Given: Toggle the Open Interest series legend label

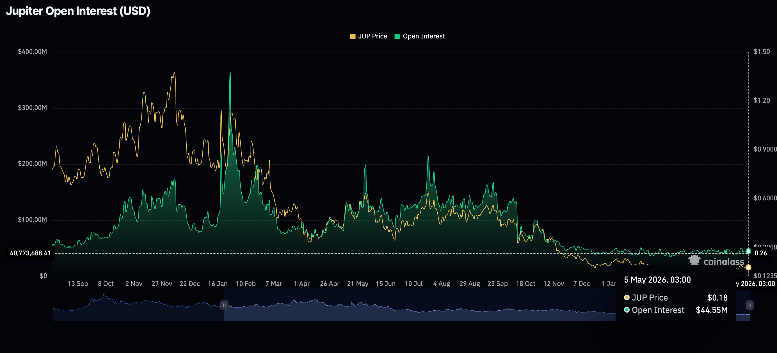Looking at the screenshot, I should (x=424, y=36).
